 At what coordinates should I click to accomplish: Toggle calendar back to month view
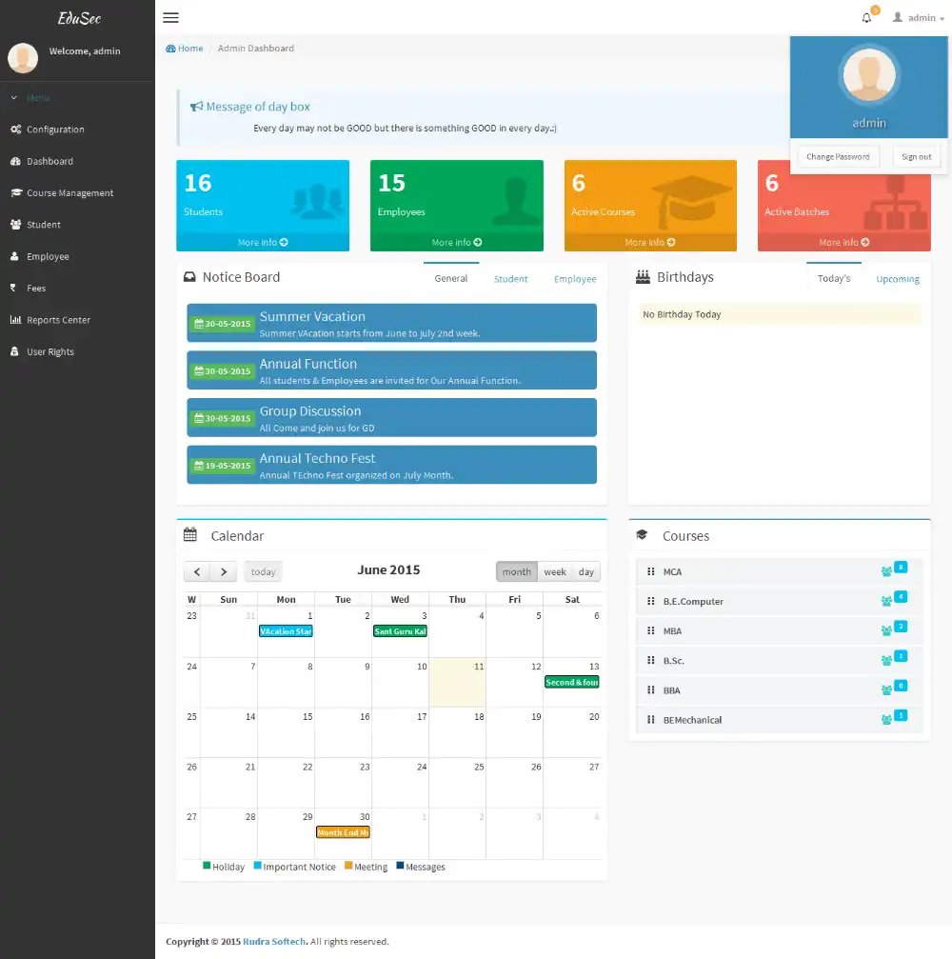517,571
